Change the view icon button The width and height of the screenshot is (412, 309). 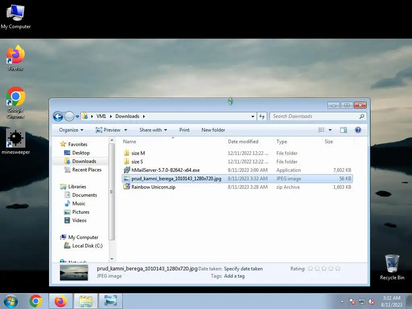(x=321, y=130)
